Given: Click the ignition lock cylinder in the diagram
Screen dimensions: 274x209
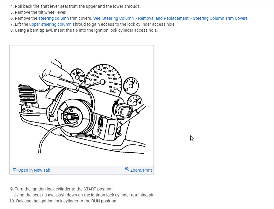Looking at the screenshot, I should [x=124, y=110].
